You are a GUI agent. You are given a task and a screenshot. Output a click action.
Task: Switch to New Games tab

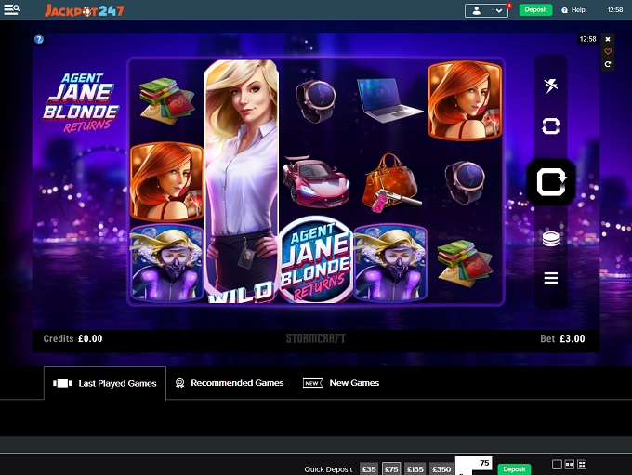[x=342, y=383]
